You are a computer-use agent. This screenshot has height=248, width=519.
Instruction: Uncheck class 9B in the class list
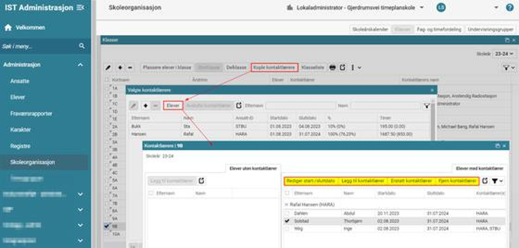coord(107,226)
